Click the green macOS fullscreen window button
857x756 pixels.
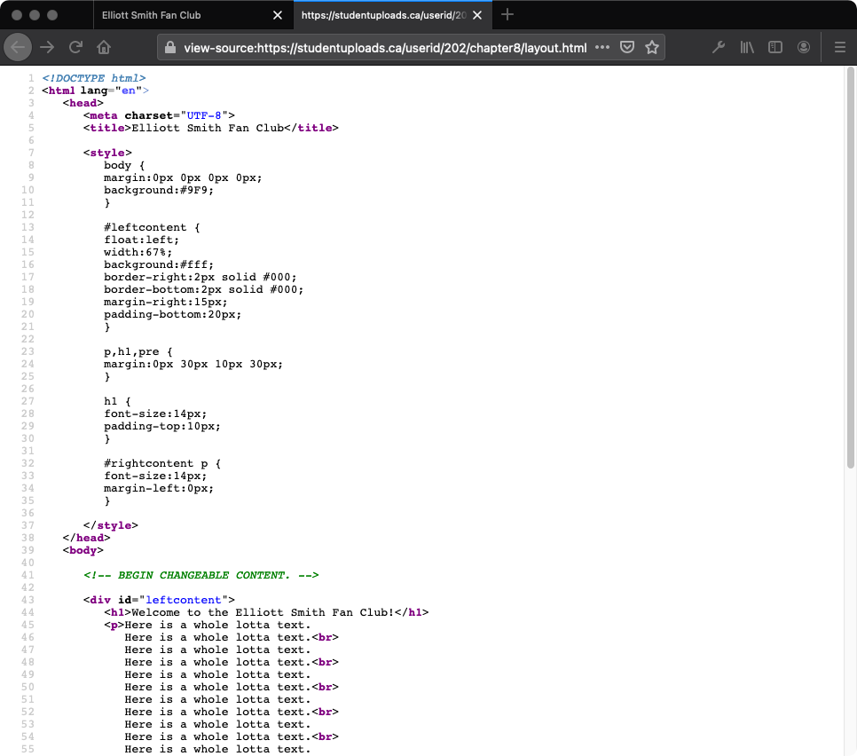click(52, 15)
